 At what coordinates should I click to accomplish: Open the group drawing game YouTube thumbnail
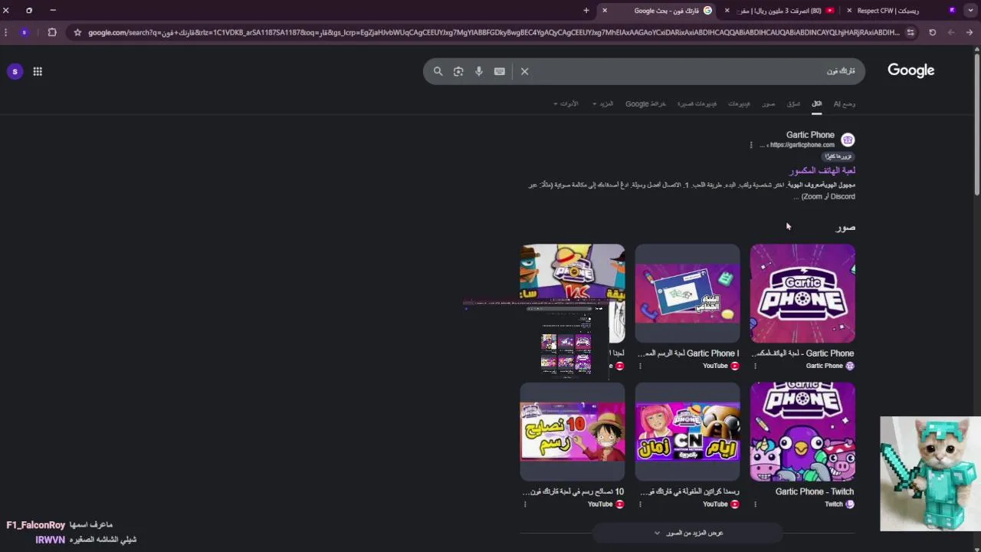pyautogui.click(x=687, y=293)
